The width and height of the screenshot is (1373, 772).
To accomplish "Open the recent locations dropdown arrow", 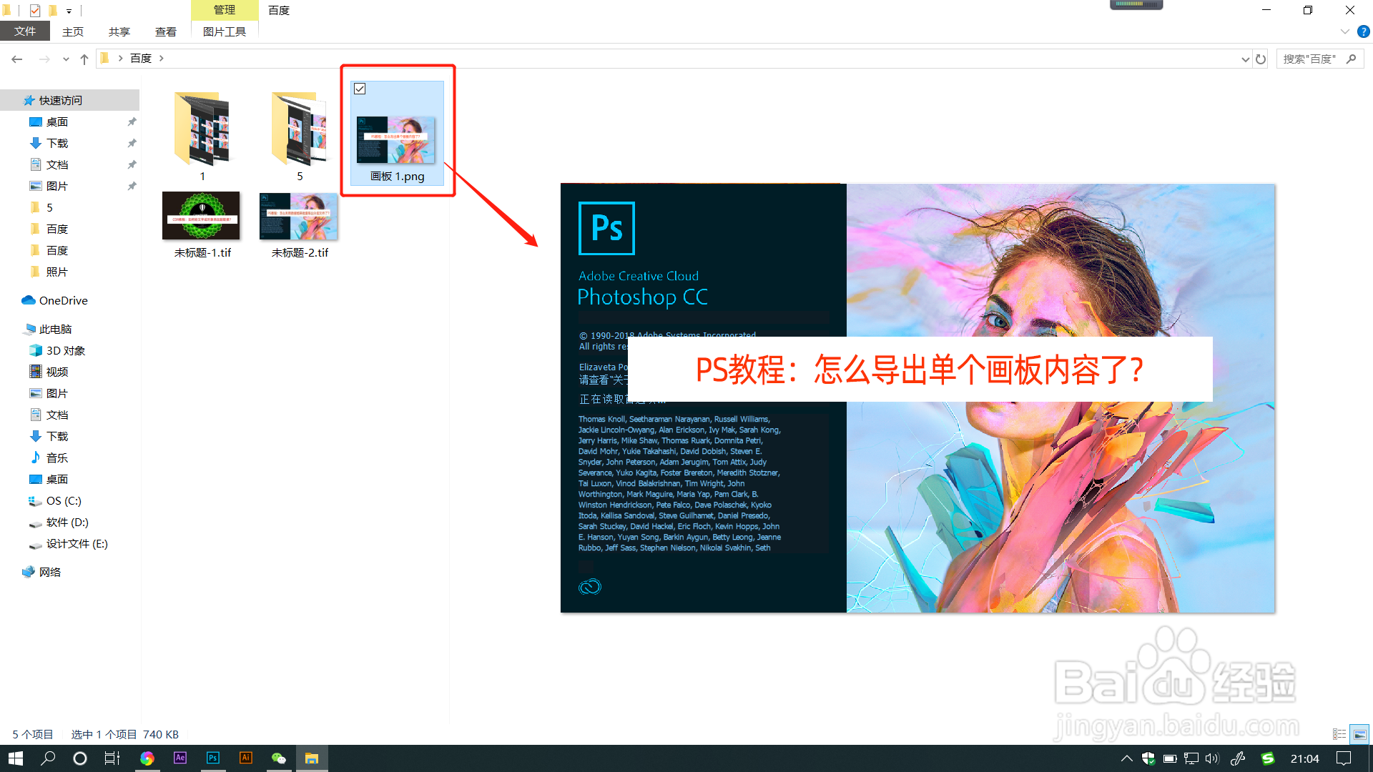I will pyautogui.click(x=66, y=58).
